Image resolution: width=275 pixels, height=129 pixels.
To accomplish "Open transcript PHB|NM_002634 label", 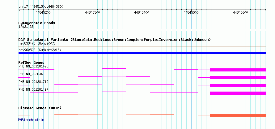I will pyautogui.click(x=31, y=74).
